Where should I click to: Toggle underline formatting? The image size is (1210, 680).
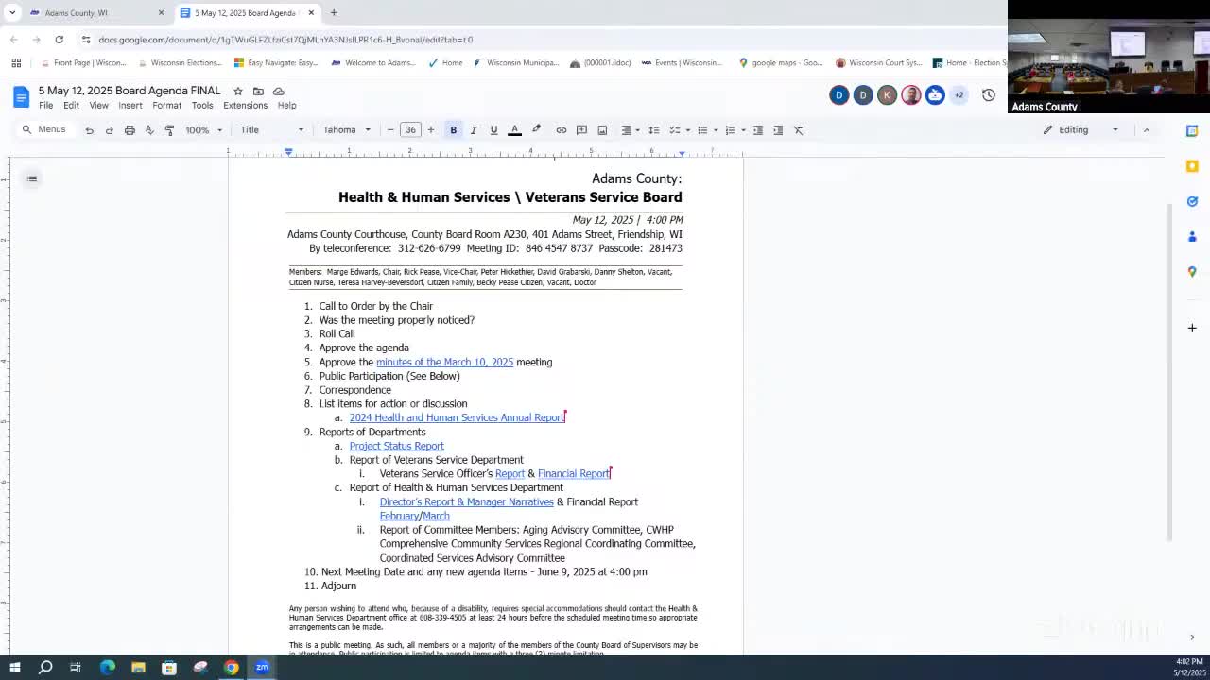click(x=493, y=130)
